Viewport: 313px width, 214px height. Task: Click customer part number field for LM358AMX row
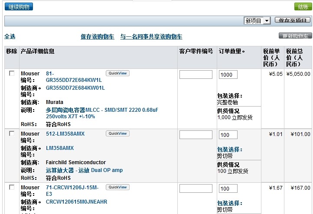point(196,135)
